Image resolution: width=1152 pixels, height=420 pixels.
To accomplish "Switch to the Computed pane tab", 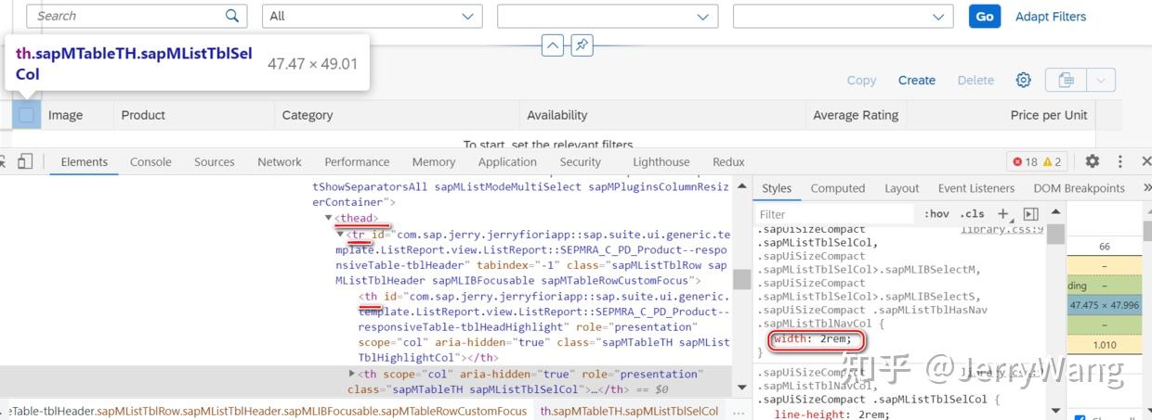I will pos(837,188).
